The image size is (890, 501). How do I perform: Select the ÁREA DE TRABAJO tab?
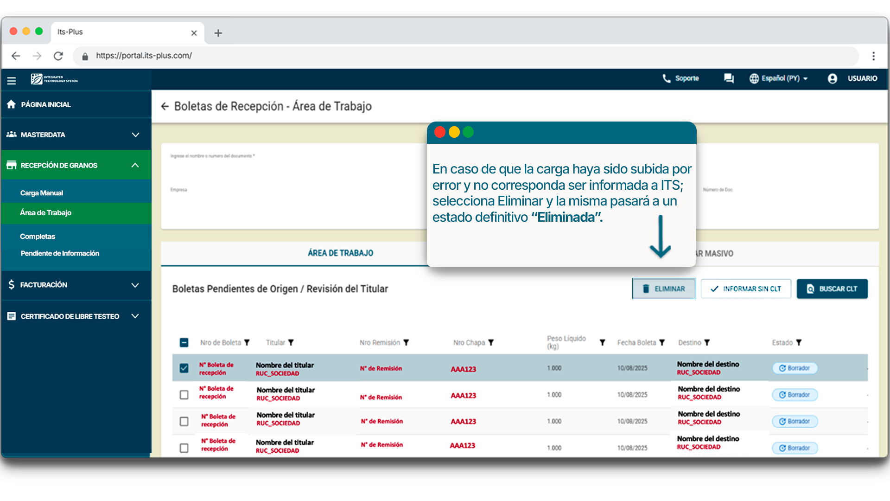pos(340,253)
